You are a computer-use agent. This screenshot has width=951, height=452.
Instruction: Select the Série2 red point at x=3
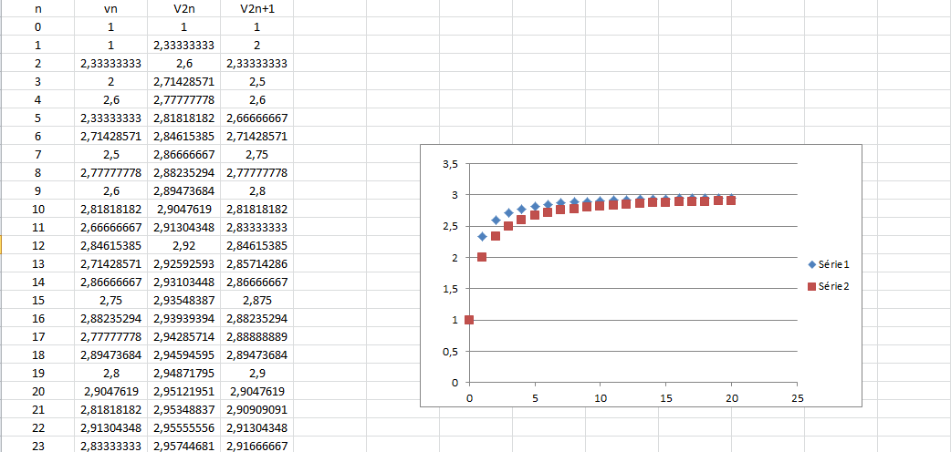tap(508, 226)
